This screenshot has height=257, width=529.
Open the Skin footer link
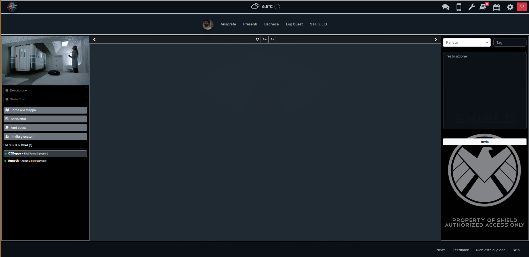coord(516,250)
